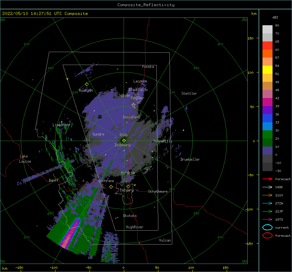Image resolution: width=292 pixels, height=272 pixels.
Task: Click the red 60 dBZ color swatch
Action: (267, 46)
